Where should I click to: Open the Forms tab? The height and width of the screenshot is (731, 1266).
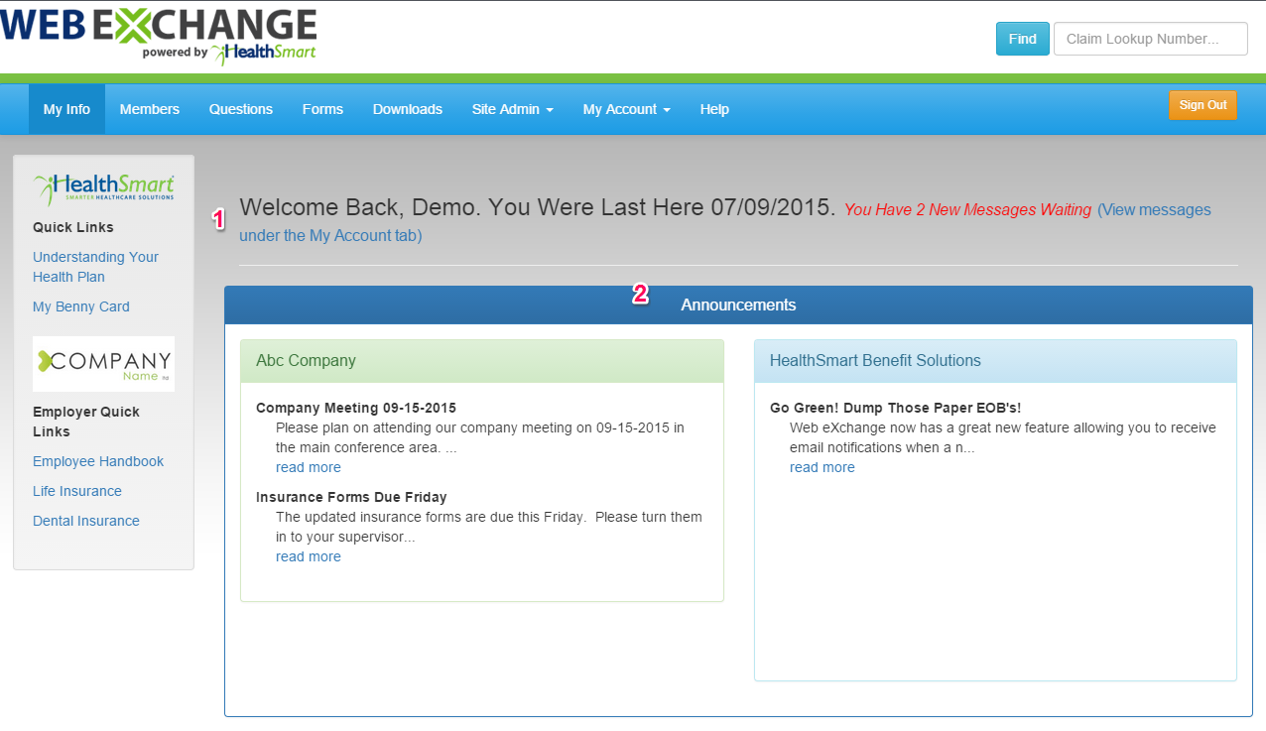[x=322, y=109]
